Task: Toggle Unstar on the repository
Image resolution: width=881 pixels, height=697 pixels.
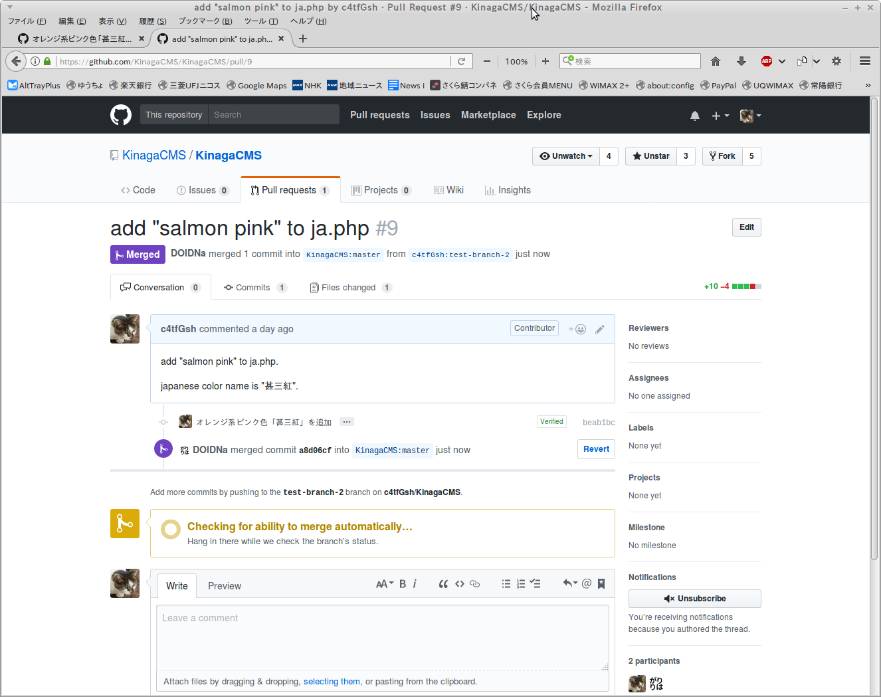Action: pyautogui.click(x=651, y=156)
